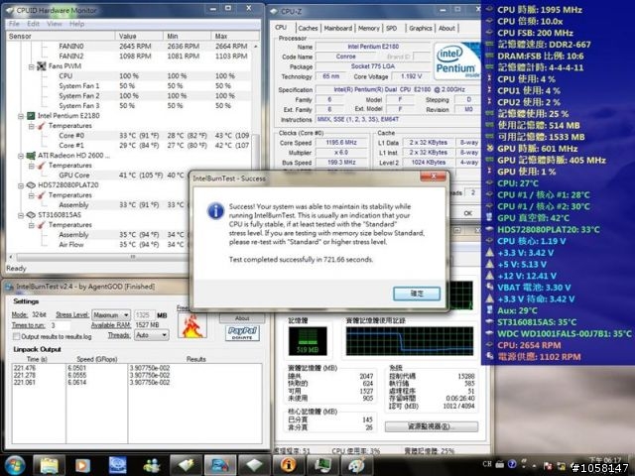Select the System Fan 2 row
The height and width of the screenshot is (476, 635).
132,96
